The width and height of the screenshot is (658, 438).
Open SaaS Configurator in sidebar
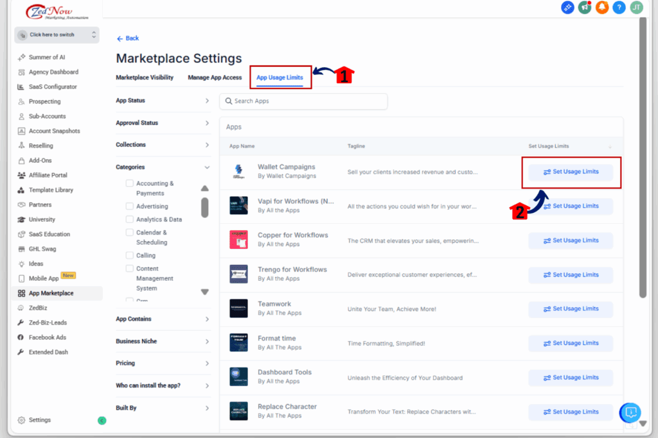pos(53,87)
